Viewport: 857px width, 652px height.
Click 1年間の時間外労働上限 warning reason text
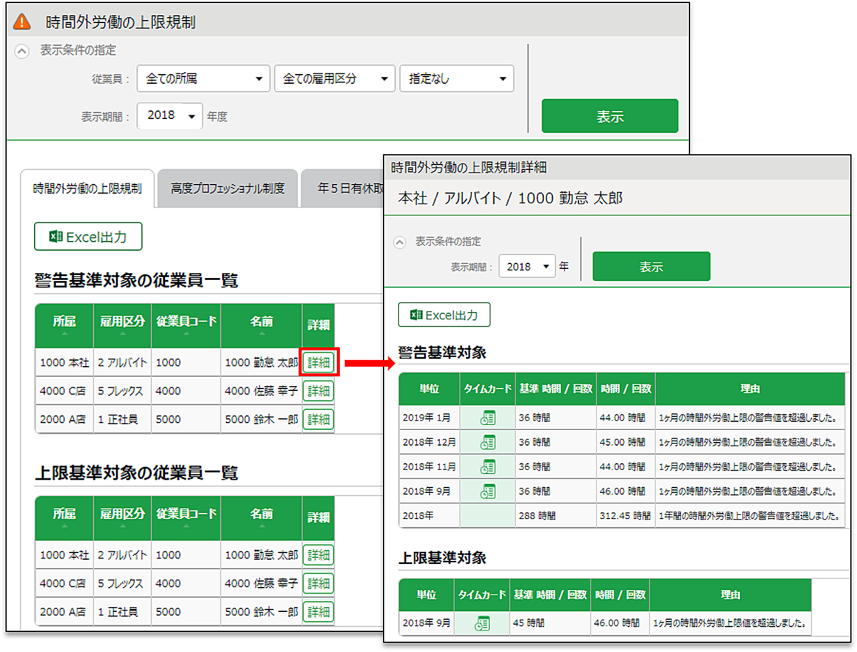750,515
